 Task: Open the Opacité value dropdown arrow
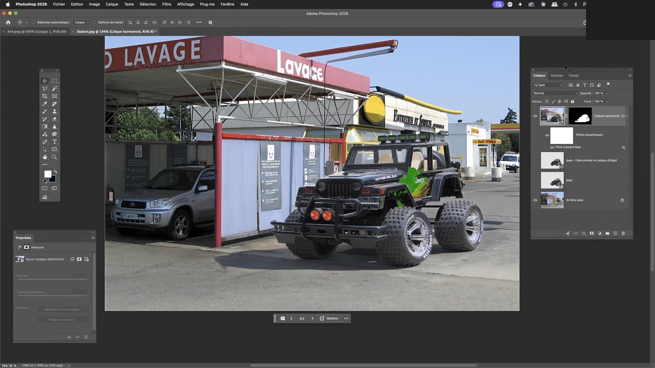(x=607, y=93)
